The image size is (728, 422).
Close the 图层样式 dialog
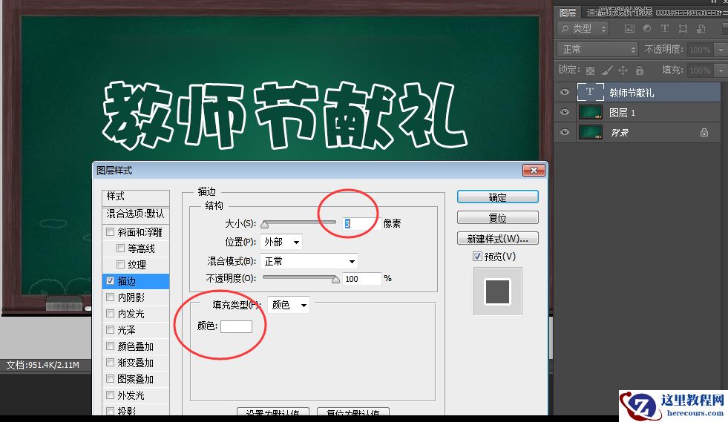534,171
